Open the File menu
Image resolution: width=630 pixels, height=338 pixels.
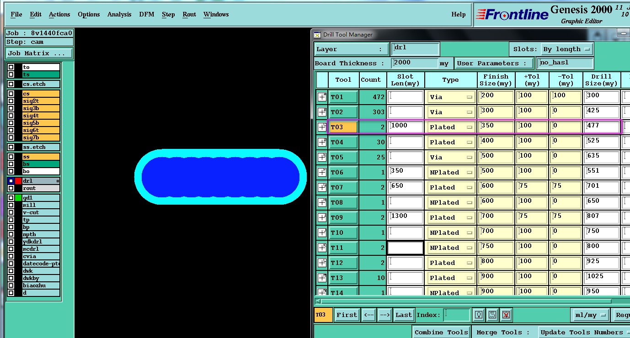(x=16, y=14)
